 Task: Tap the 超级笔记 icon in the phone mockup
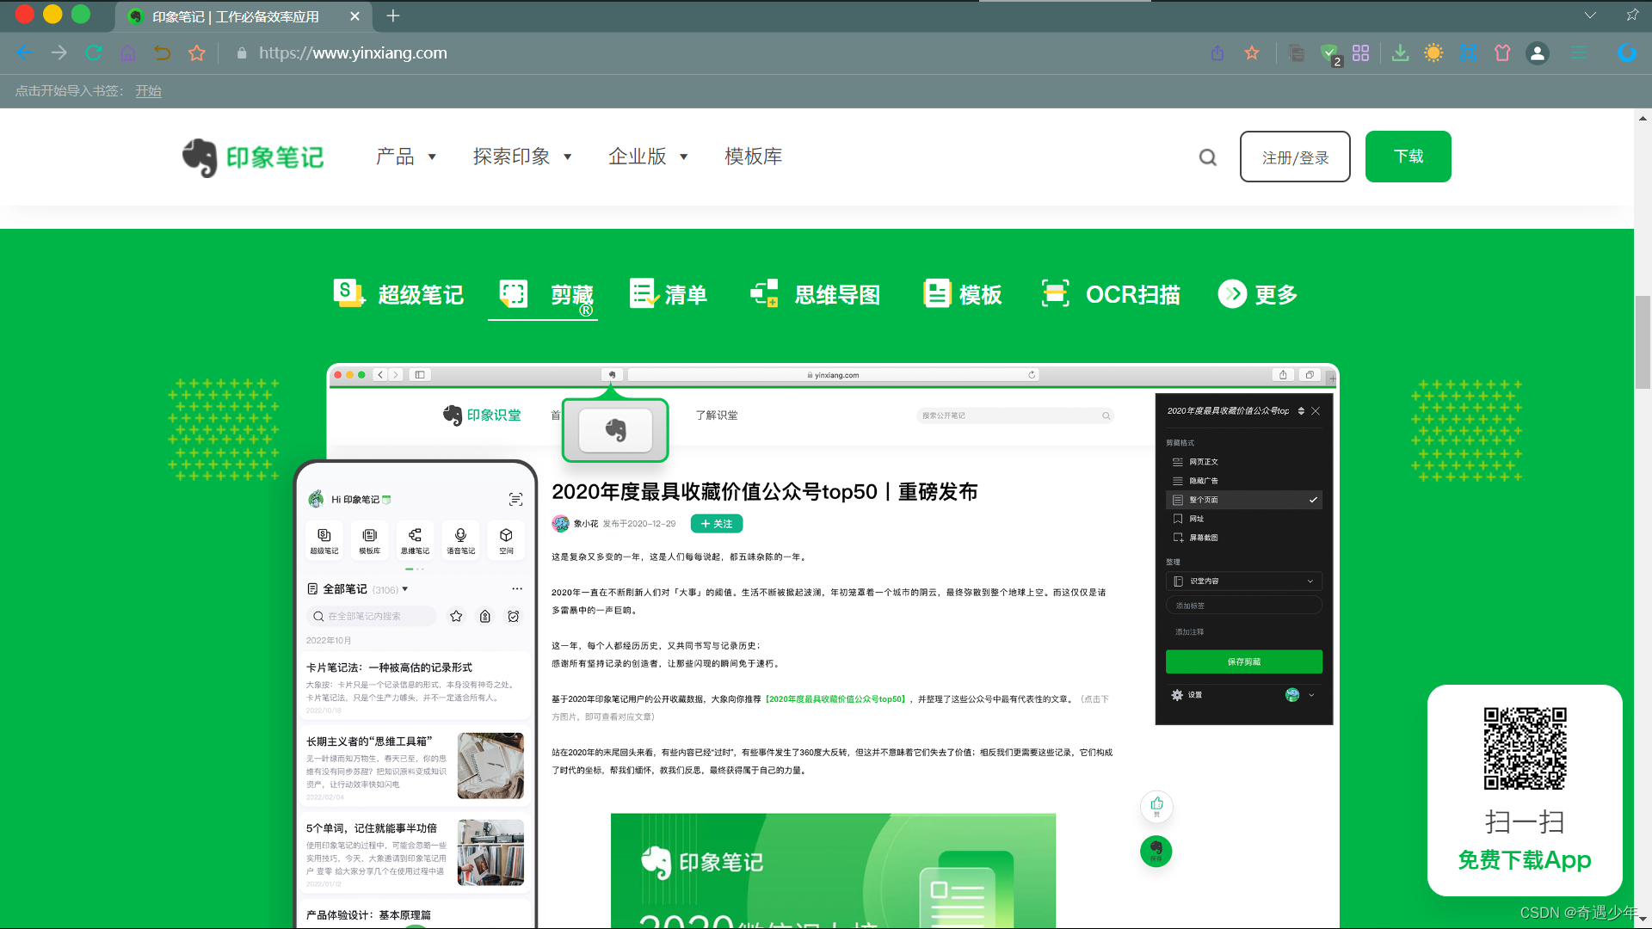point(324,539)
